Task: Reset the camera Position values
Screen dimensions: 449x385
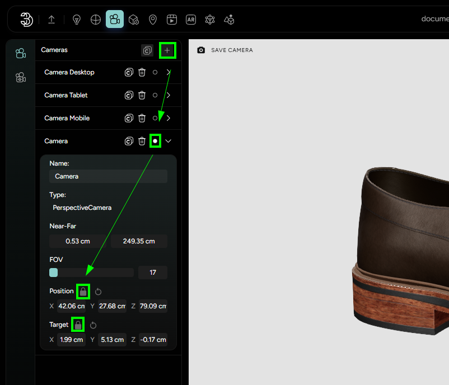Action: [x=98, y=292]
